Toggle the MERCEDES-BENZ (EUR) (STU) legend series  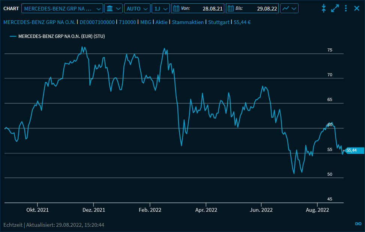tap(56, 36)
